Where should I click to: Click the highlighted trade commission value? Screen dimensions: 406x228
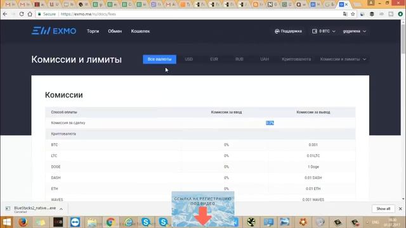(x=270, y=123)
